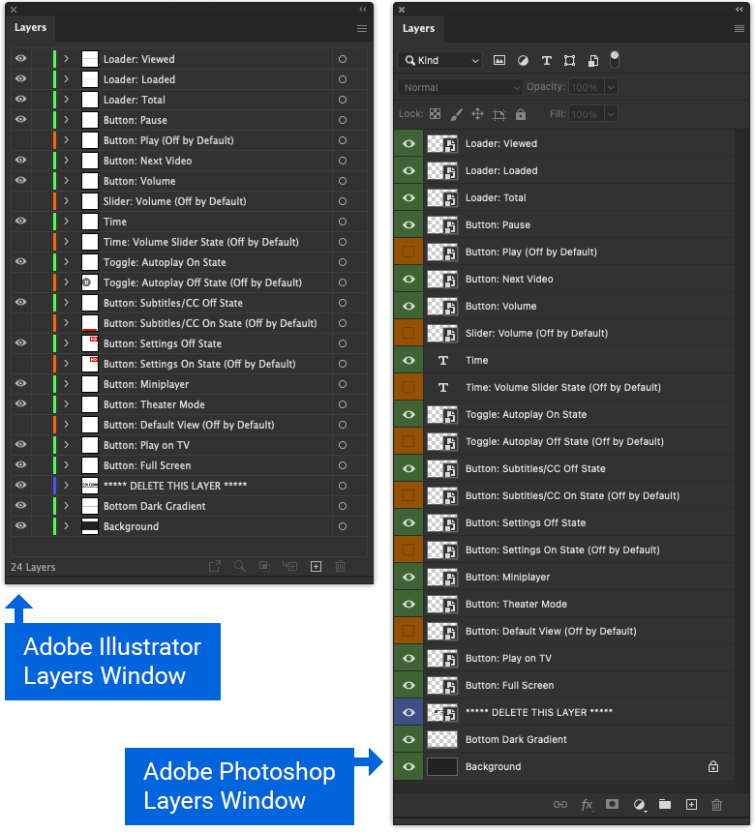Click lock position move icon
755x832 pixels.
477,114
